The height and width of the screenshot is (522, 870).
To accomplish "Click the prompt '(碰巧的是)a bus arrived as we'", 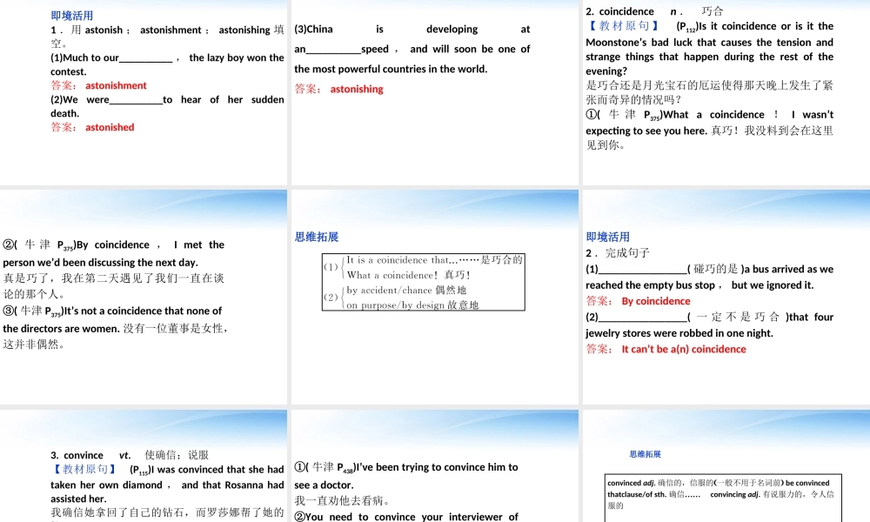I will pyautogui.click(x=760, y=269).
